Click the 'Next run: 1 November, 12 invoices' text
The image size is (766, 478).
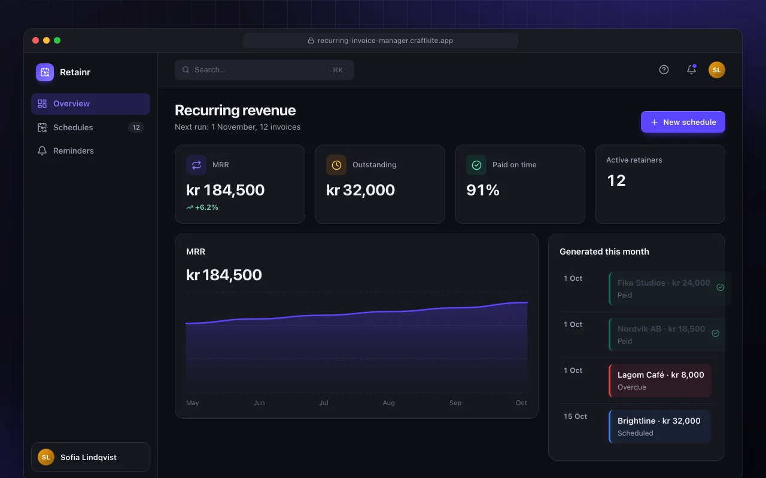tap(238, 127)
